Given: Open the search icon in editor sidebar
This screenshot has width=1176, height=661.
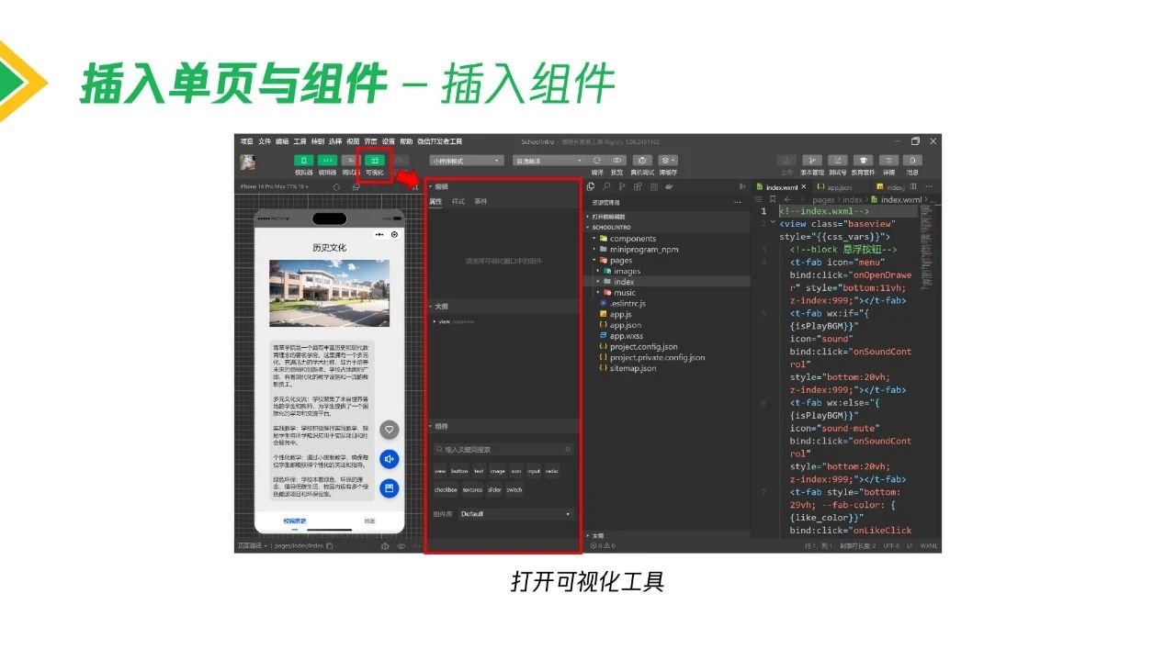Looking at the screenshot, I should [x=606, y=186].
